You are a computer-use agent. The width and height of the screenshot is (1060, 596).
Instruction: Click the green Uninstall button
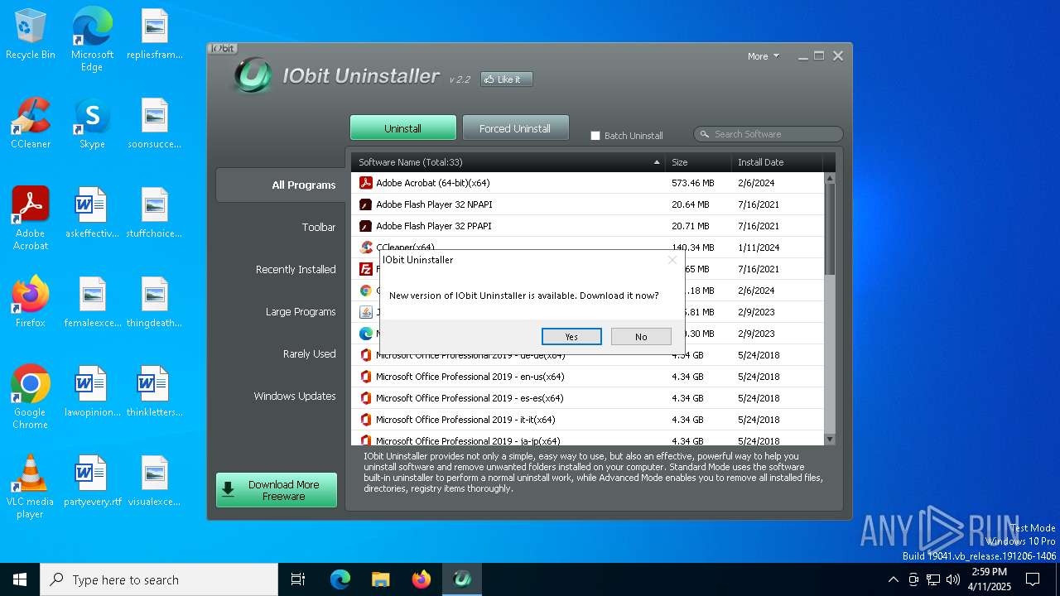(x=402, y=128)
